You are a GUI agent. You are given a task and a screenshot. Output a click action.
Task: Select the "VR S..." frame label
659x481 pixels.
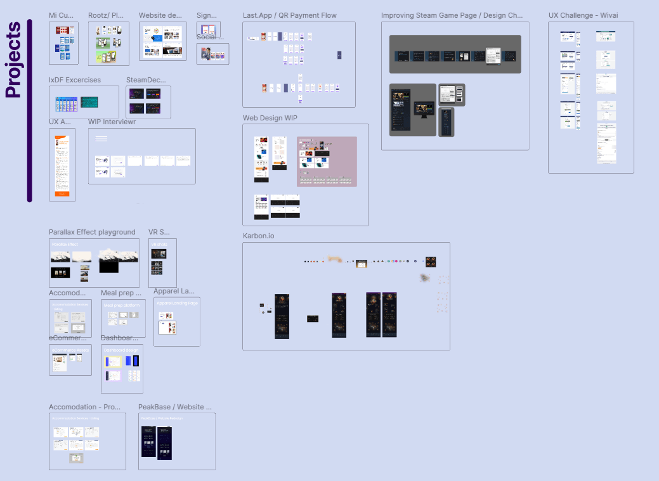click(x=159, y=232)
